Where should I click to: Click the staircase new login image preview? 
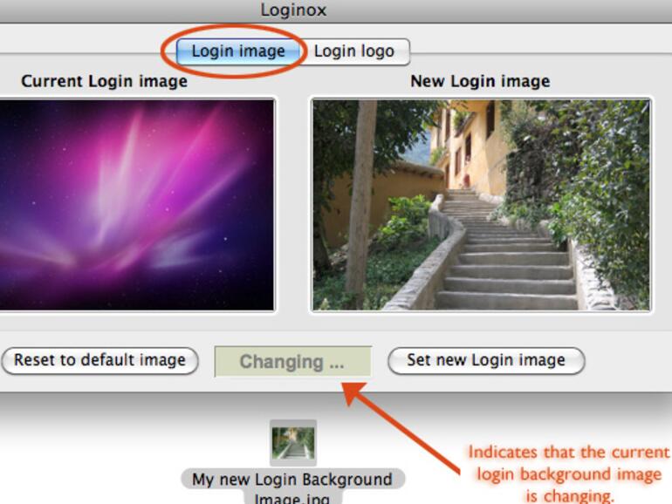(x=481, y=205)
